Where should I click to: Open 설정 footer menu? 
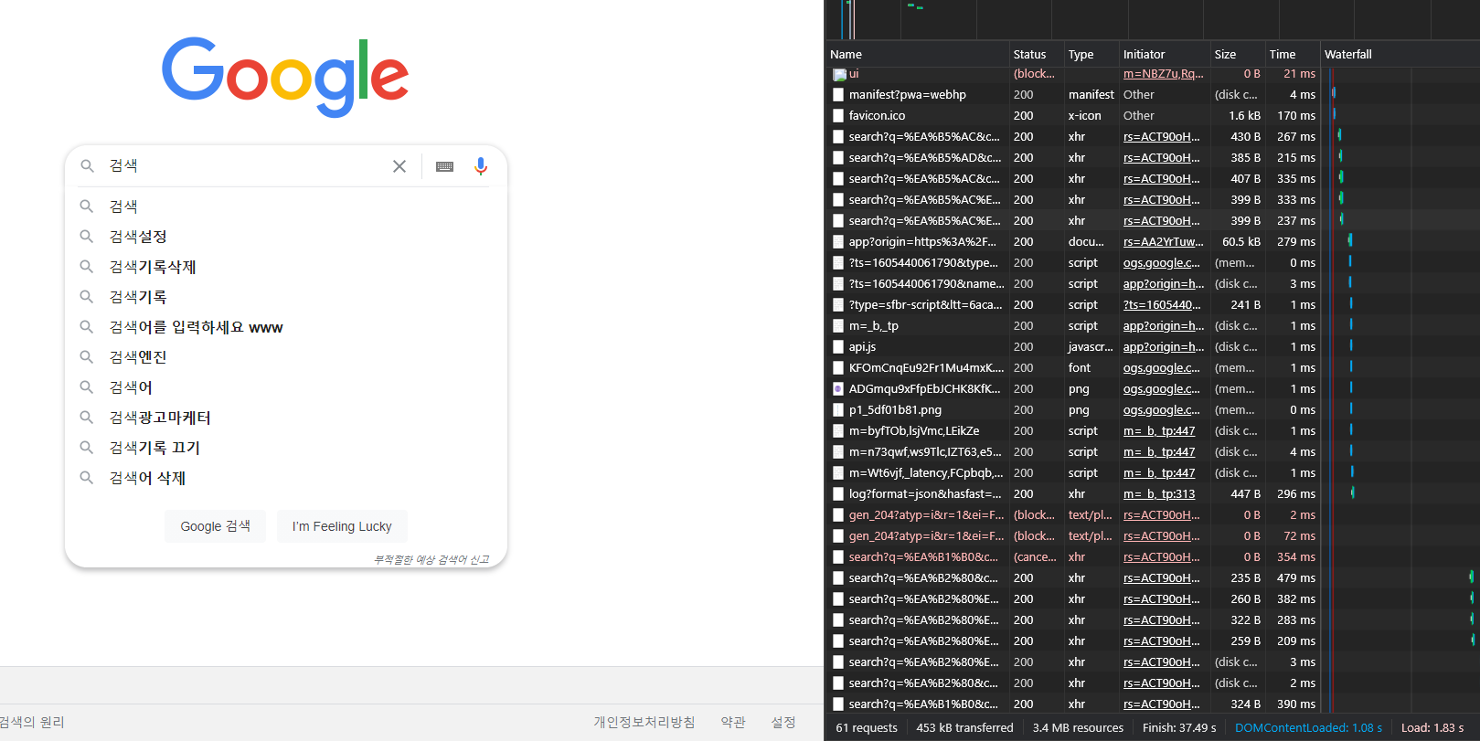point(783,722)
